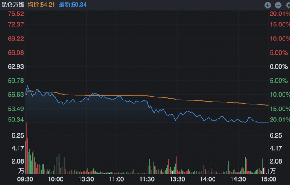Click the 13:30 time axis label
The image size is (290, 185).
coord(177,179)
